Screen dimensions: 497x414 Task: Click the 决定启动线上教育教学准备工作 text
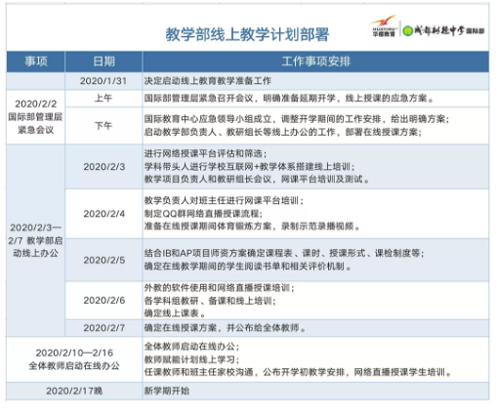click(x=208, y=81)
